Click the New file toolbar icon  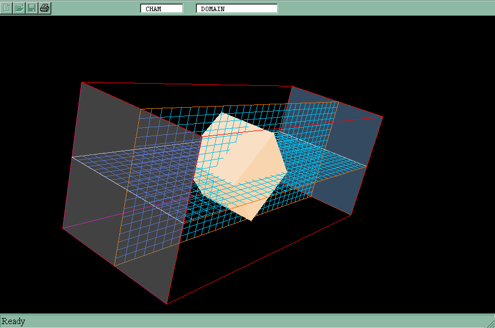[x=7, y=8]
